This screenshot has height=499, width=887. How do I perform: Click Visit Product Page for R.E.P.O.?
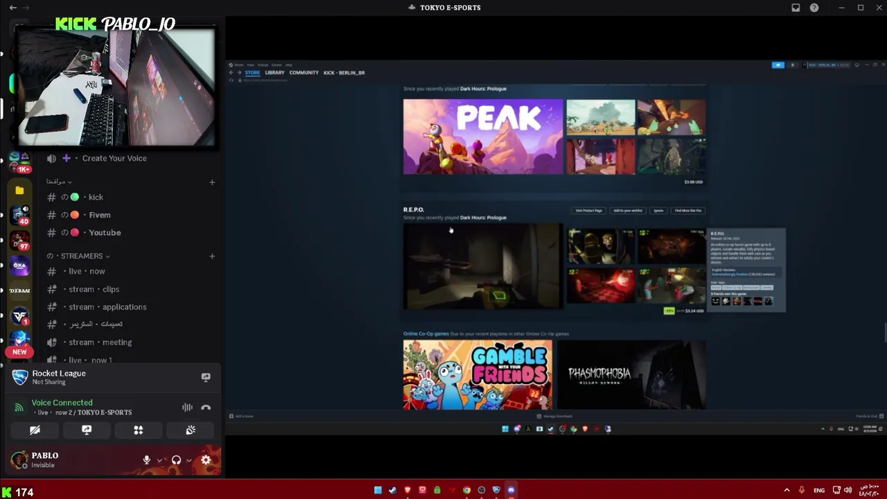589,210
